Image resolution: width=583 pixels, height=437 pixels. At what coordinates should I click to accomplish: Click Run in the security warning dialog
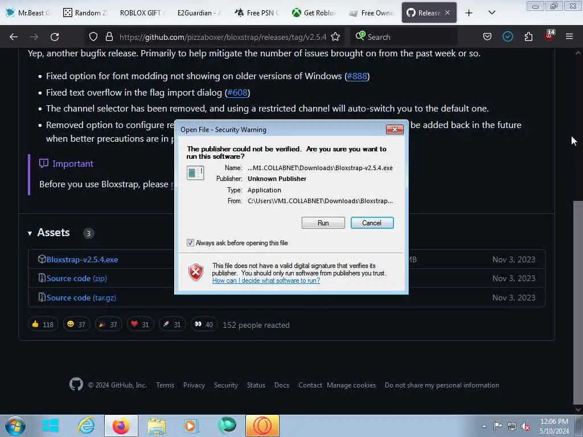tap(323, 223)
